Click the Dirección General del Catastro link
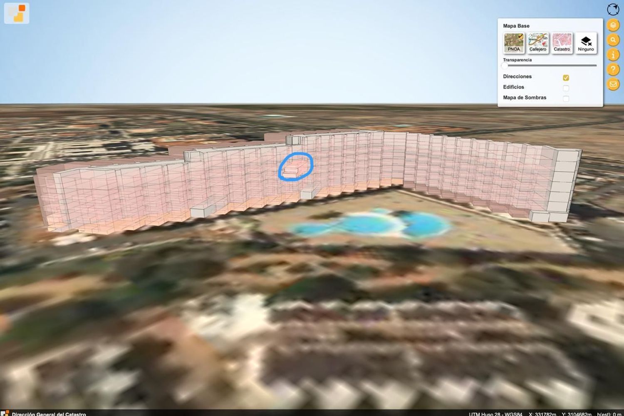The width and height of the screenshot is (624, 416). (x=49, y=414)
